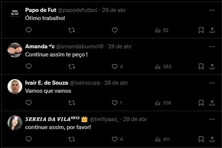Bookmark the 'Ótimo trabalho!' tweet
The height and width of the screenshot is (148, 222).
coord(201,30)
